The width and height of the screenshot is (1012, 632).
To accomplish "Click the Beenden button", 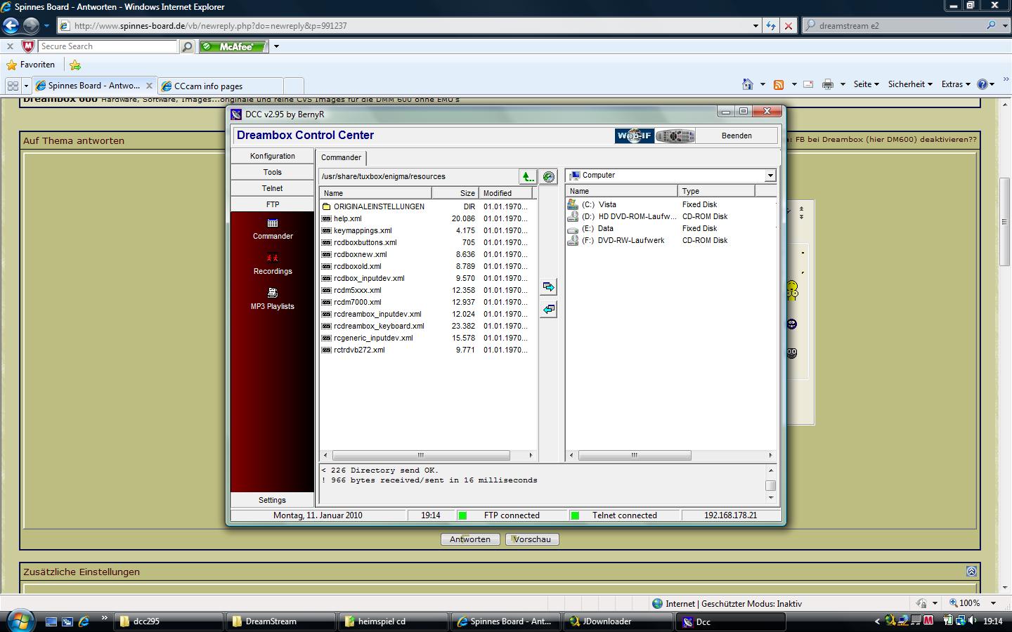I will (737, 136).
